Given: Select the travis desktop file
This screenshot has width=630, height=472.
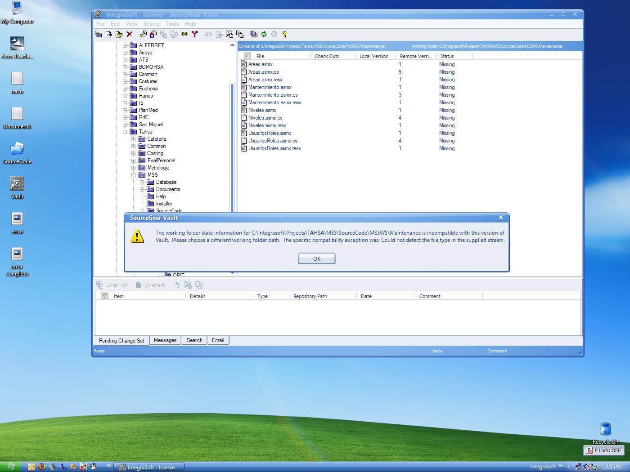Looking at the screenshot, I should [x=17, y=83].
